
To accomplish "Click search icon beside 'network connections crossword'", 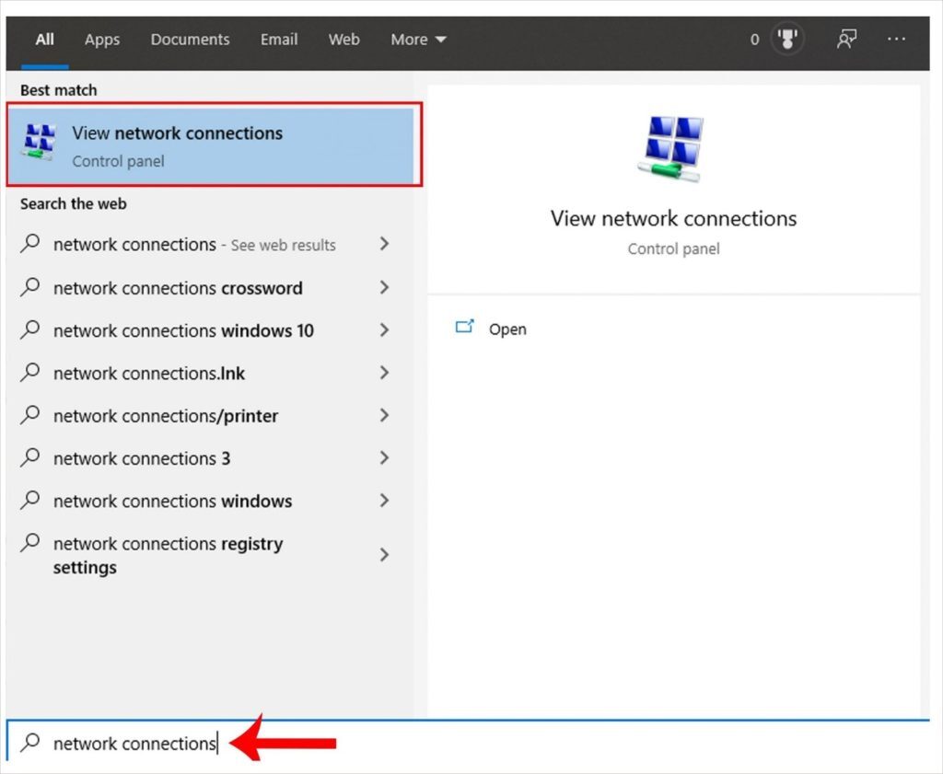I will pyautogui.click(x=30, y=287).
